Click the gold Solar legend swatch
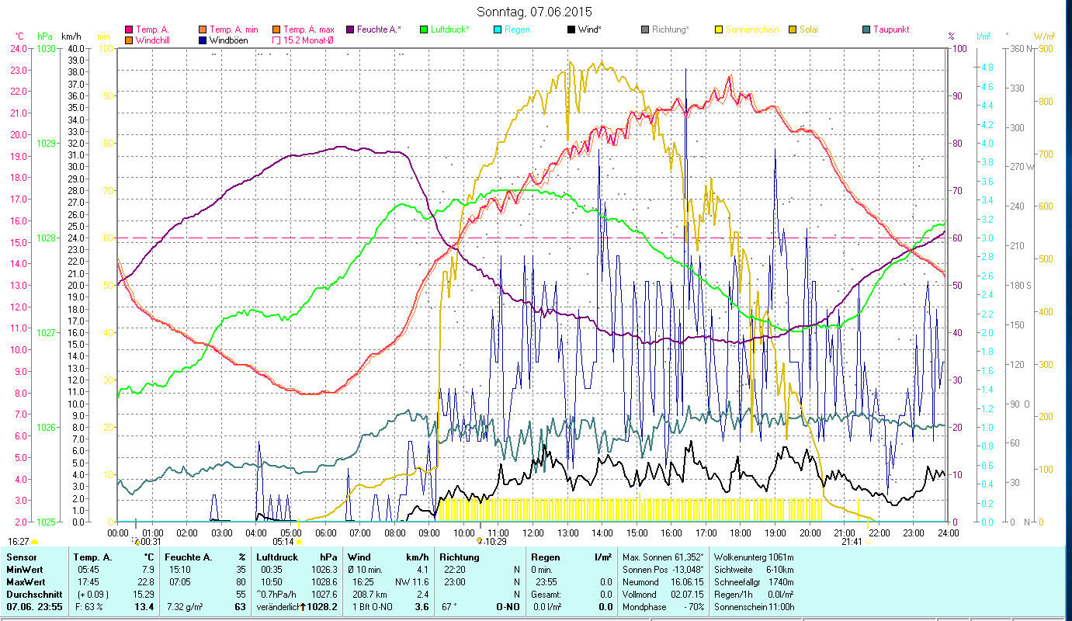1072x621 pixels. point(792,29)
